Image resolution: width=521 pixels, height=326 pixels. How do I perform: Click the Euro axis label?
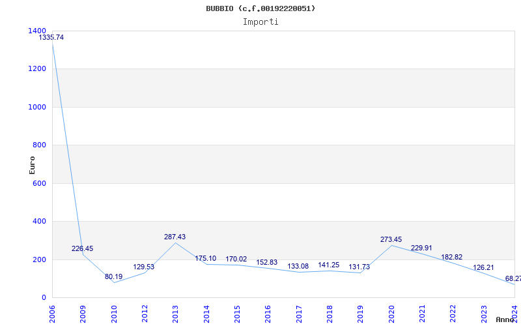coord(32,165)
